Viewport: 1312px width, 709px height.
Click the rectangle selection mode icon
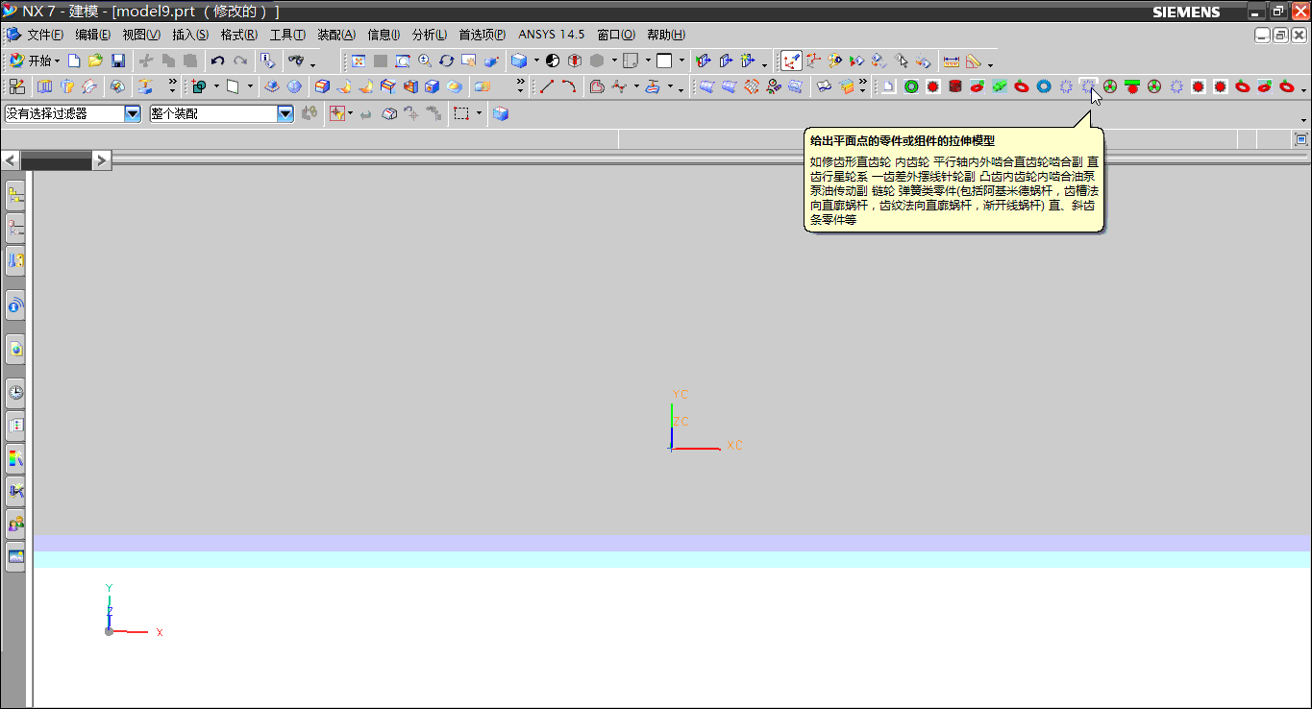462,113
